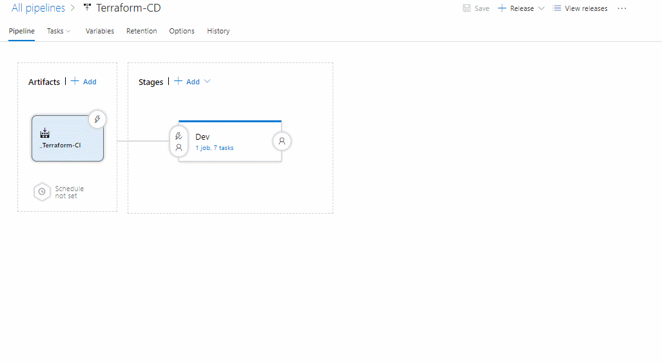Click the Terraform-CD pipeline name
Image resolution: width=662 pixels, height=363 pixels.
pos(128,8)
